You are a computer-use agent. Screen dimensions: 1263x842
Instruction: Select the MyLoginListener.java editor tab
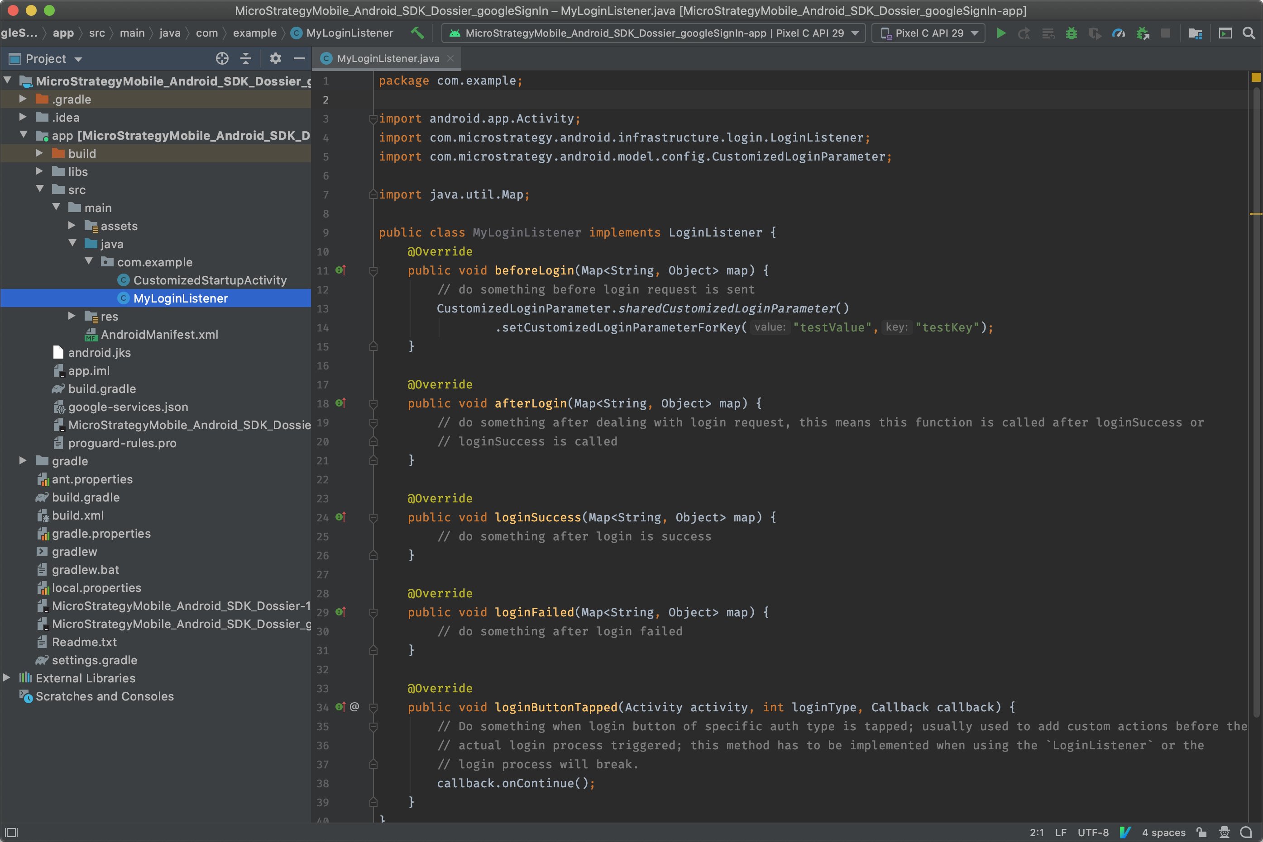387,58
